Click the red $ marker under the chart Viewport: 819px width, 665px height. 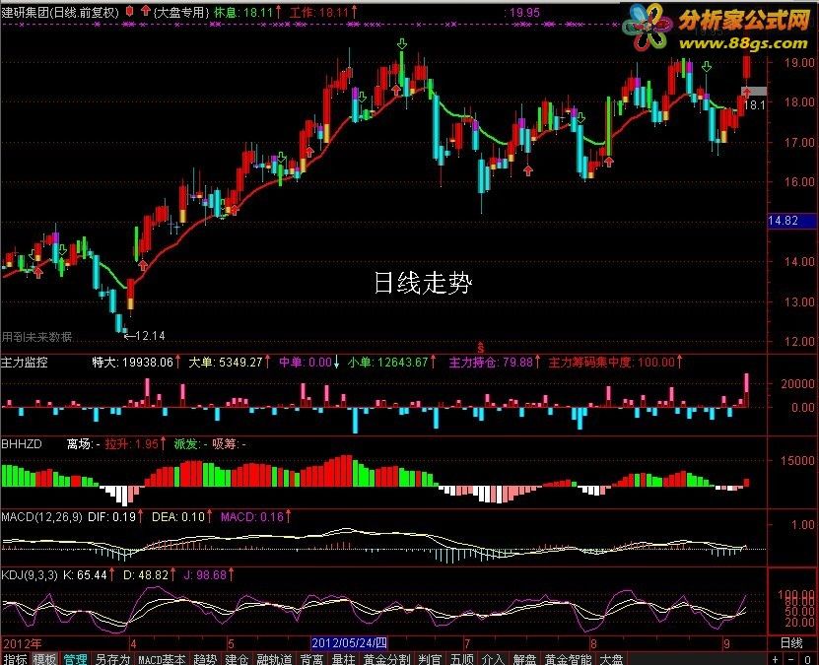point(481,347)
